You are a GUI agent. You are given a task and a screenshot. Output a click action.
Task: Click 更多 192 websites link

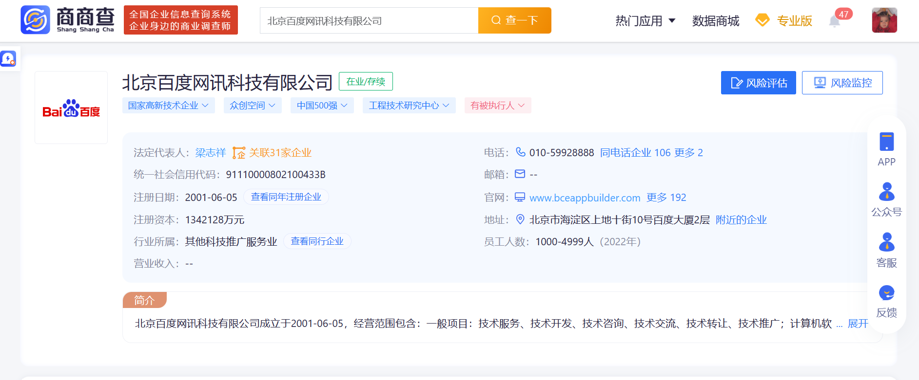tap(666, 198)
